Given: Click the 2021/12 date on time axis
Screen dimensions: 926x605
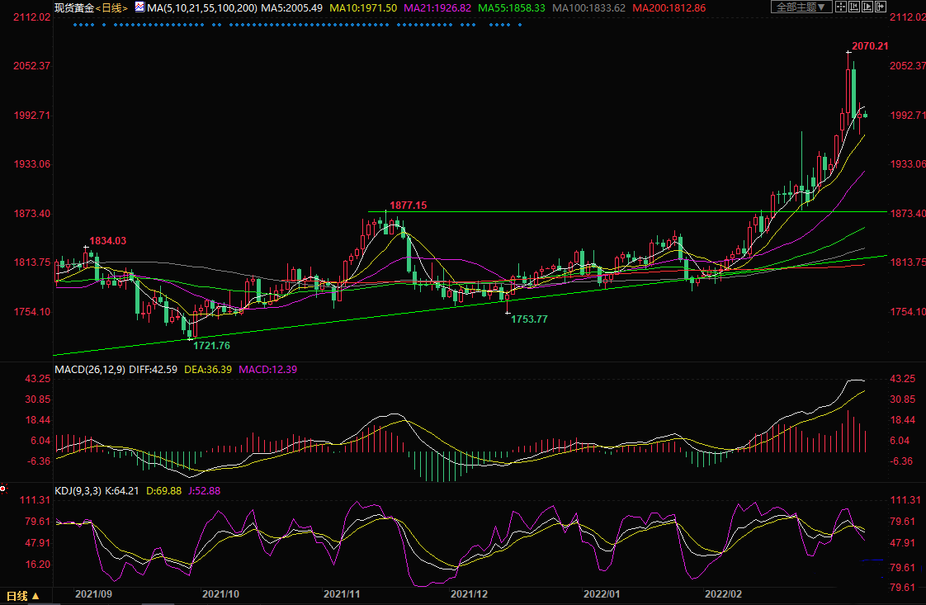Looking at the screenshot, I should click(469, 593).
